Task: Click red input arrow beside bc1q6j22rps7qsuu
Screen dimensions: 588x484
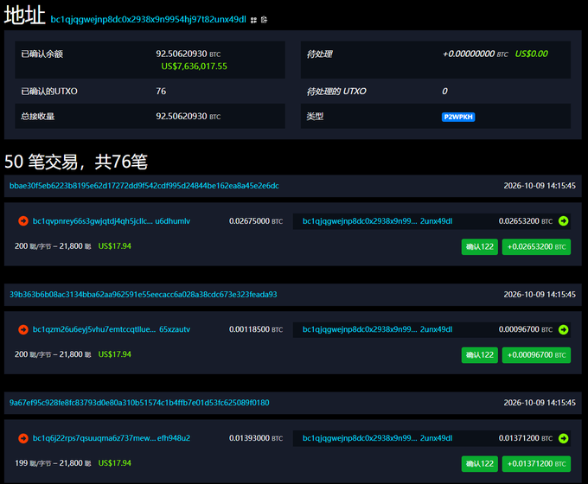Action: pos(23,438)
